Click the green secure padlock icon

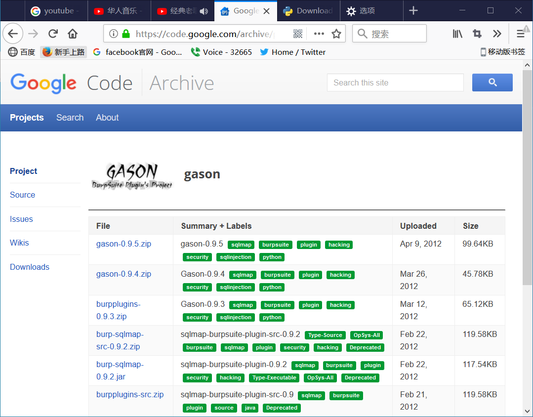[x=126, y=34]
